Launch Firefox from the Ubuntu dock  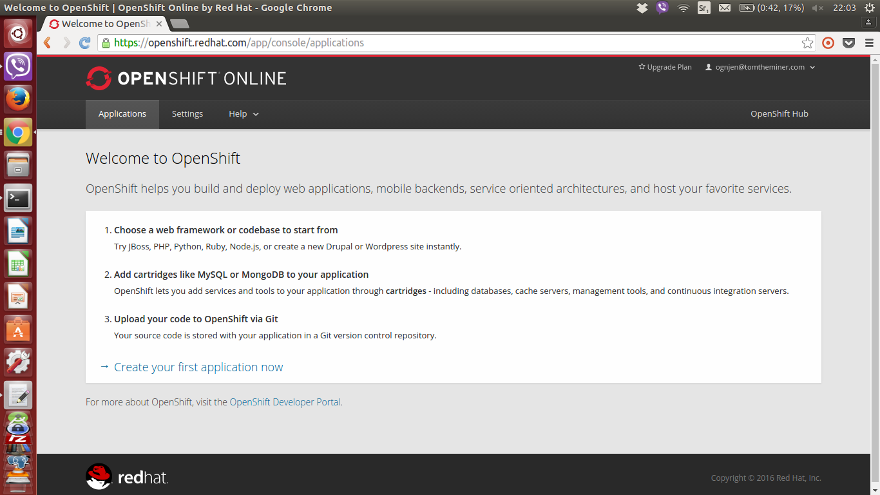coord(18,99)
